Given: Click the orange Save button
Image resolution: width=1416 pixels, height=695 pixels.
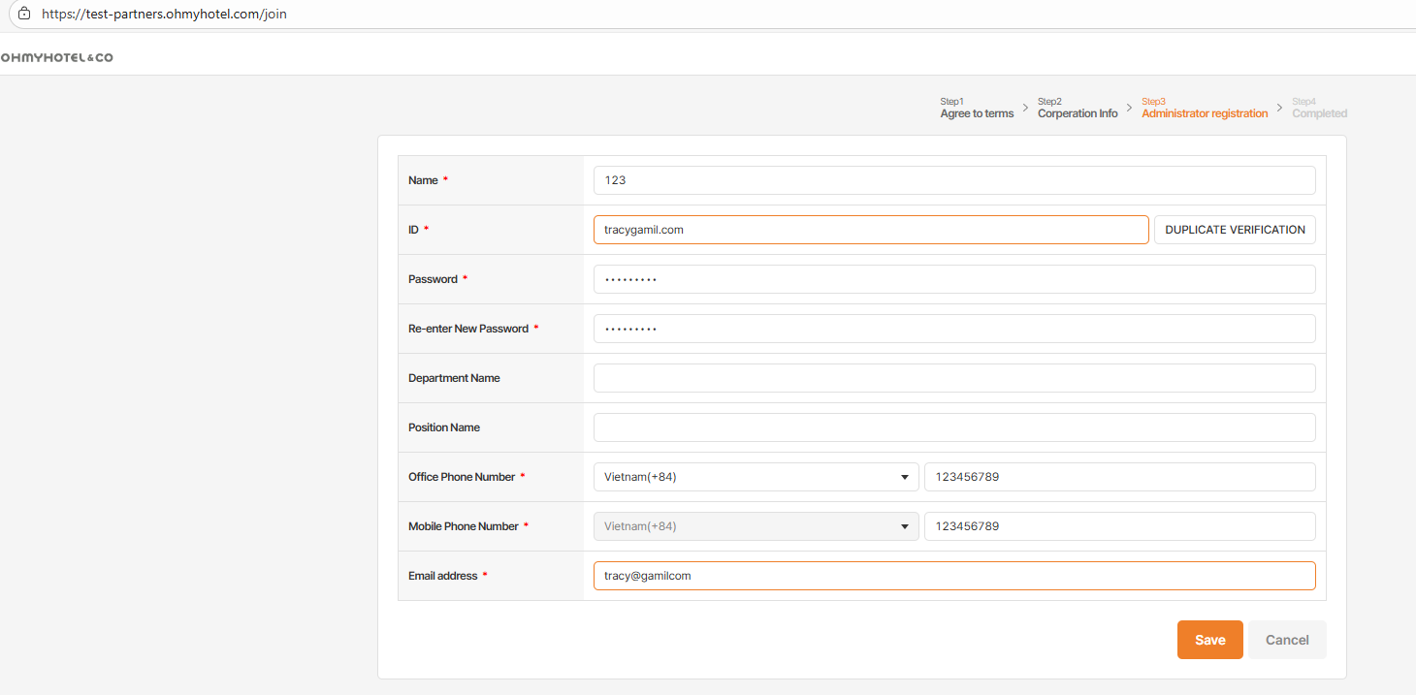Looking at the screenshot, I should click(1209, 640).
